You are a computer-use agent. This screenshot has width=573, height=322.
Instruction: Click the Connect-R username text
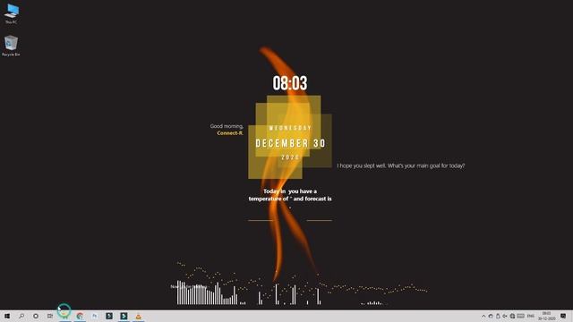(230, 133)
